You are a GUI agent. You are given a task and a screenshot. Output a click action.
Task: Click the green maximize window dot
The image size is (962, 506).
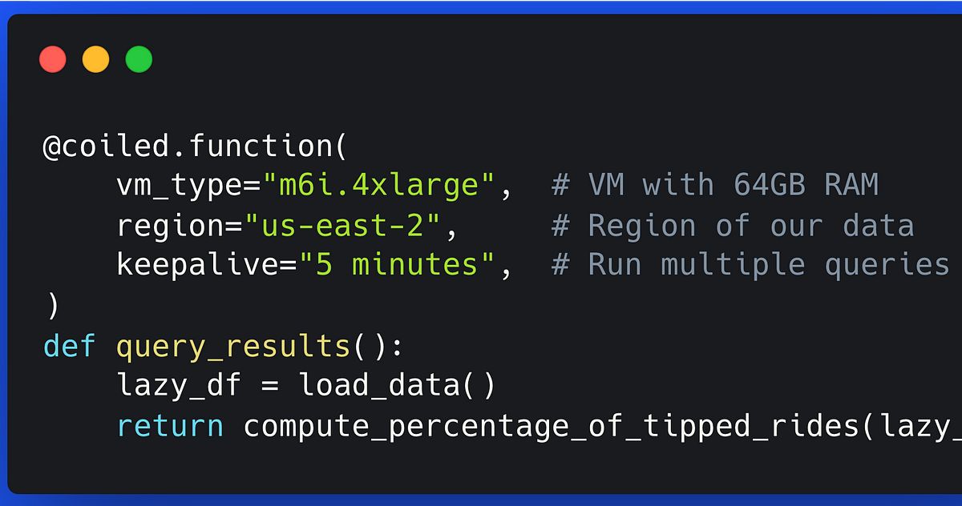[139, 60]
